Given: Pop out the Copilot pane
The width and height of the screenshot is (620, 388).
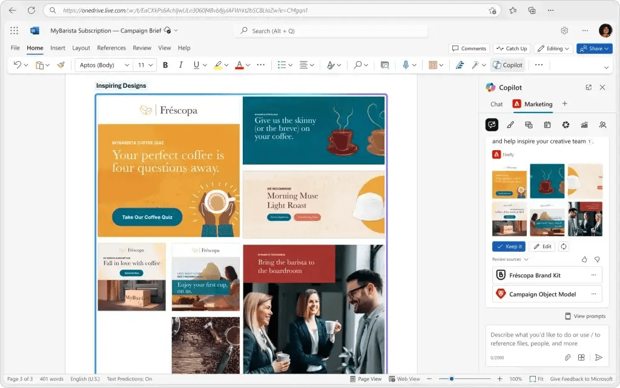Looking at the screenshot, I should coord(589,87).
